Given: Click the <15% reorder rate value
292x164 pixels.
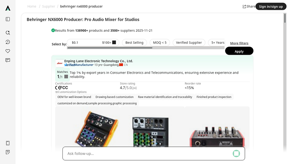Looking at the screenshot, I should tap(189, 88).
